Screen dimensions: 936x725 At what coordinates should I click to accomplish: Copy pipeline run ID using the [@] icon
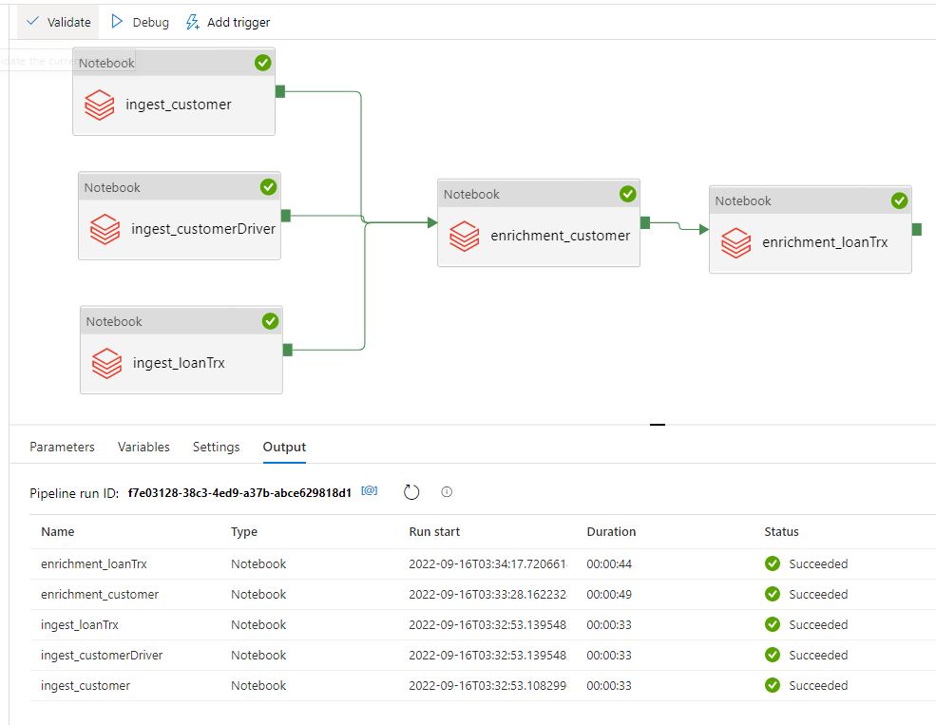pyautogui.click(x=369, y=489)
